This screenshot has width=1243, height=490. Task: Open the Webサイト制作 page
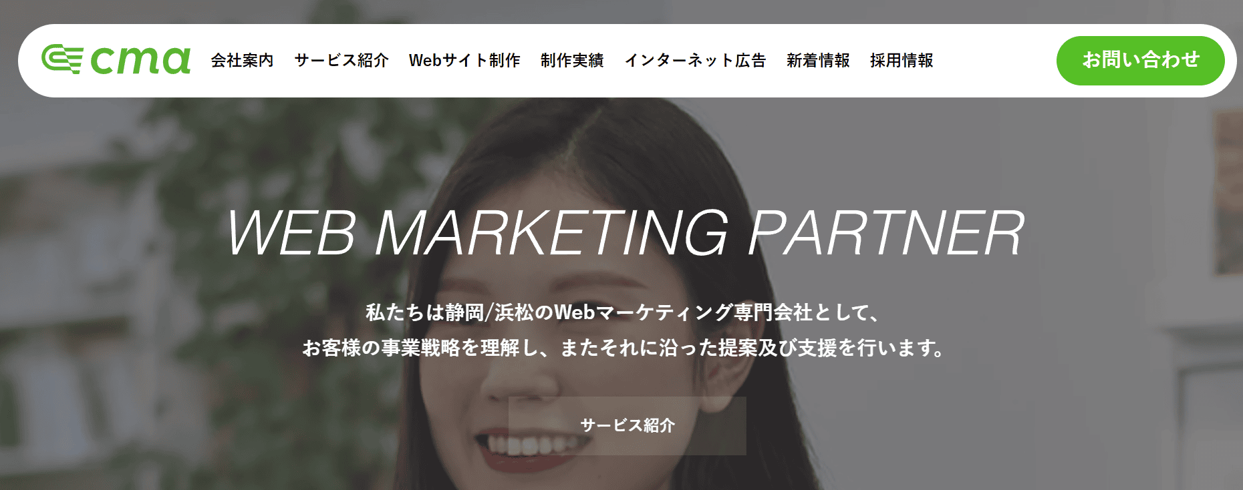pos(464,60)
